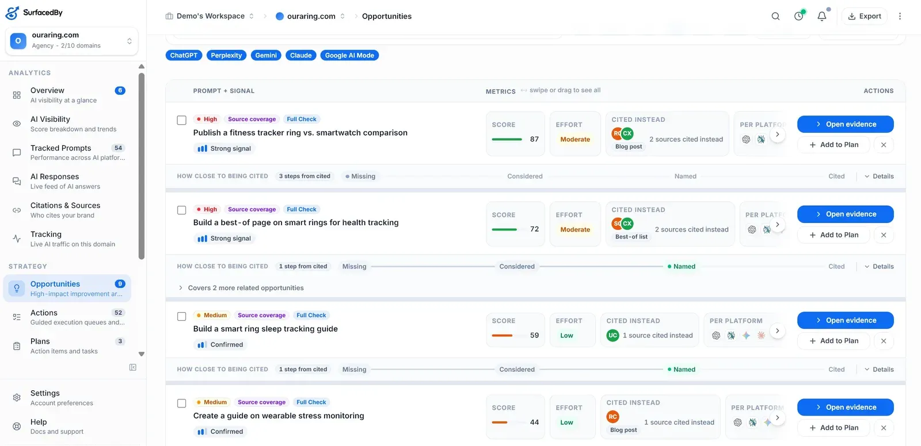921x446 pixels.
Task: Click the AI Visibility eye icon
Action: (17, 124)
